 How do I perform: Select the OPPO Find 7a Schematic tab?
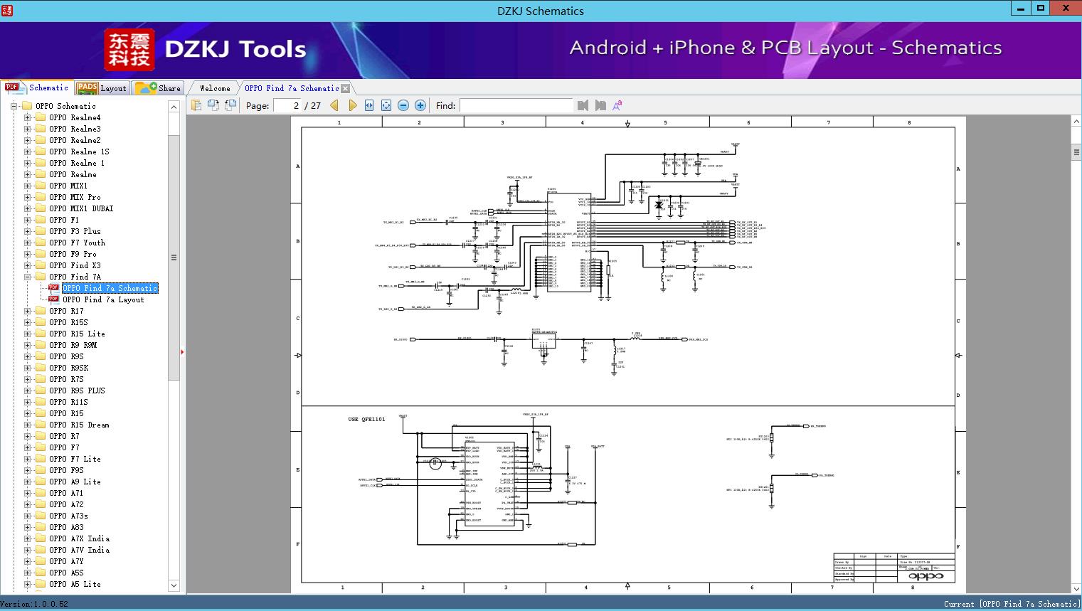(x=292, y=88)
